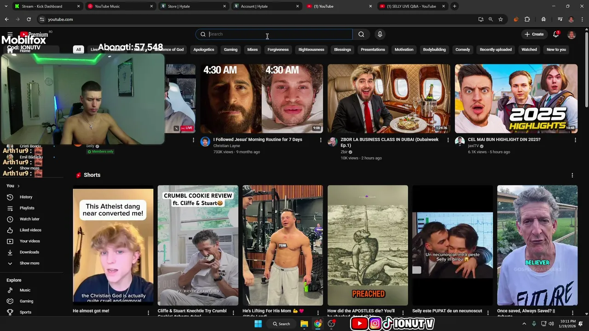The height and width of the screenshot is (331, 589).
Task: Reload the page in Chrome
Action: click(29, 19)
